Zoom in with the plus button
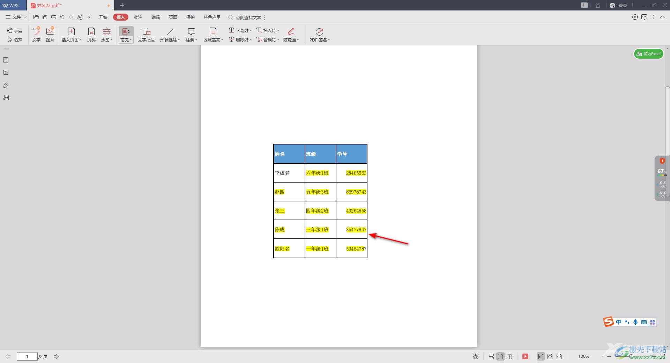This screenshot has height=363, width=670. pyautogui.click(x=654, y=356)
